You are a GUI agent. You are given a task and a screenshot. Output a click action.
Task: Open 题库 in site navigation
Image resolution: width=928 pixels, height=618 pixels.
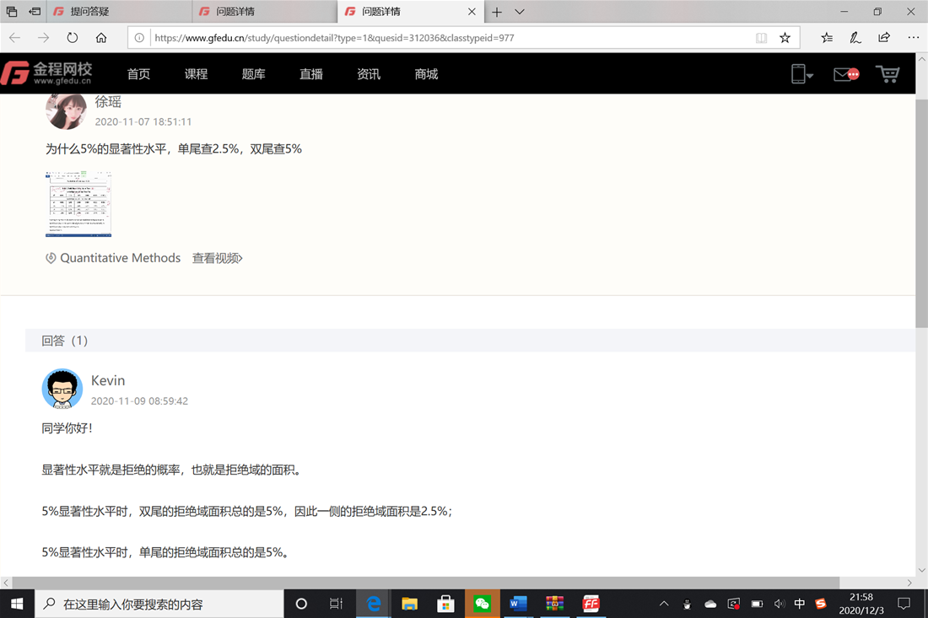[253, 74]
